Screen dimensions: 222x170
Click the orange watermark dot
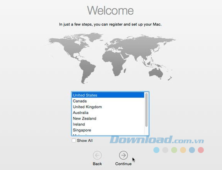[183, 150]
